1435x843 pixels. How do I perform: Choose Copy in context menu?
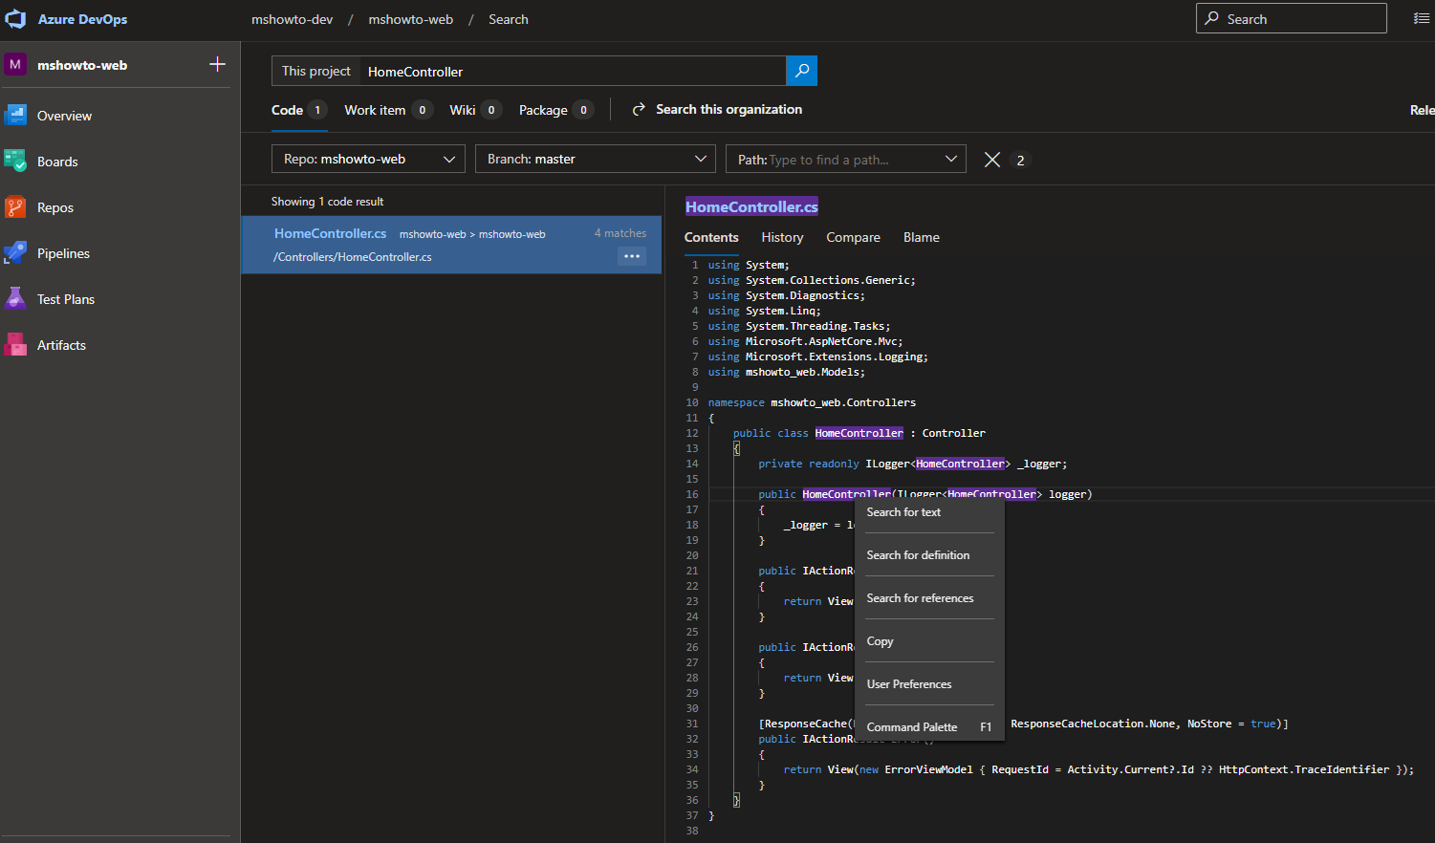click(x=929, y=641)
